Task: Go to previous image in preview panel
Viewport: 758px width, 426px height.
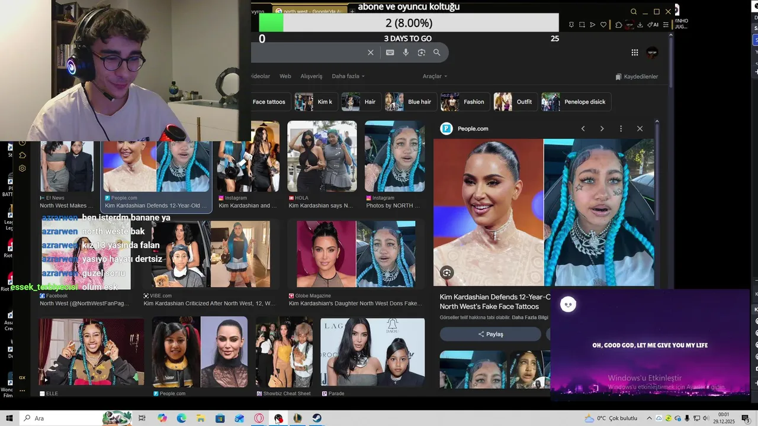Action: click(583, 128)
